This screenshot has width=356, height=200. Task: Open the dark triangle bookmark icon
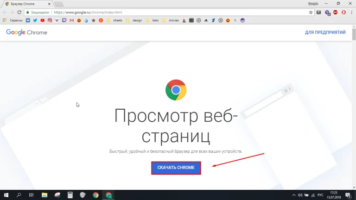click(206, 20)
